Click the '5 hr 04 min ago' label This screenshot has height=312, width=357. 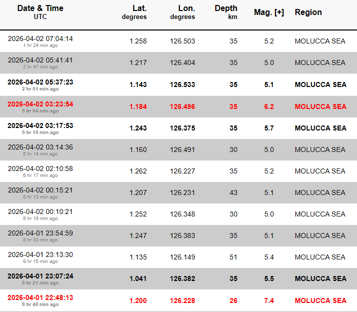click(40, 111)
